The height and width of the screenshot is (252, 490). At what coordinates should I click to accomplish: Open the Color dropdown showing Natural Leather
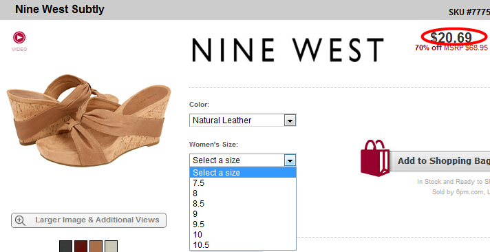tap(242, 120)
